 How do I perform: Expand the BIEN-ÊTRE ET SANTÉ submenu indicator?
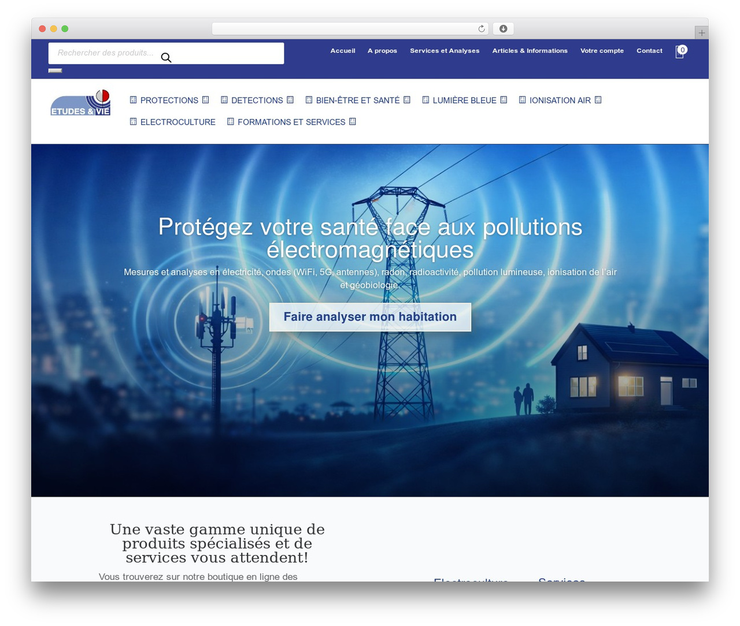click(407, 100)
